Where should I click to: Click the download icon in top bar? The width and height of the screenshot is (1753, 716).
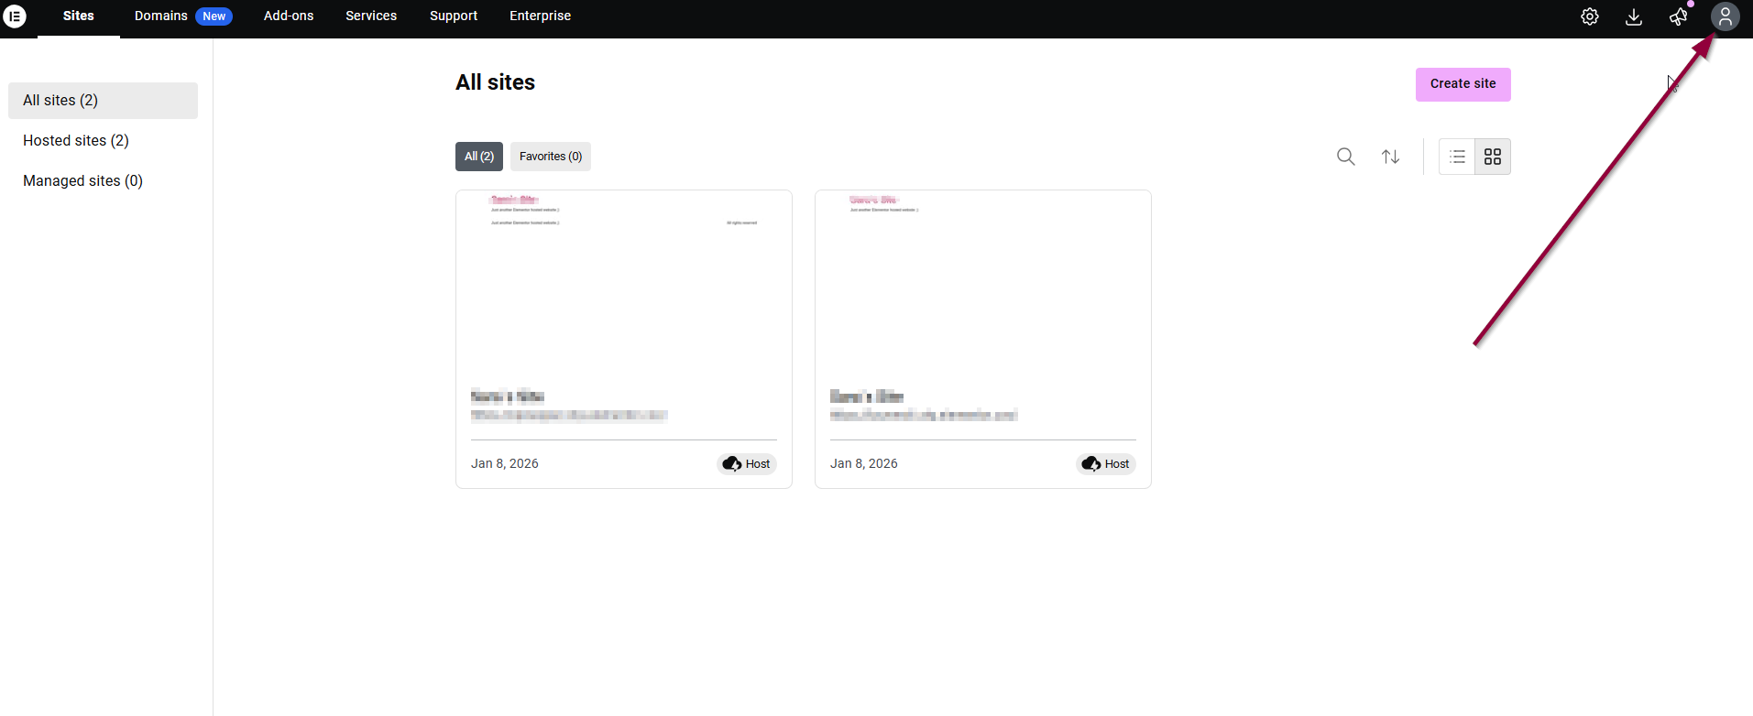click(1633, 16)
